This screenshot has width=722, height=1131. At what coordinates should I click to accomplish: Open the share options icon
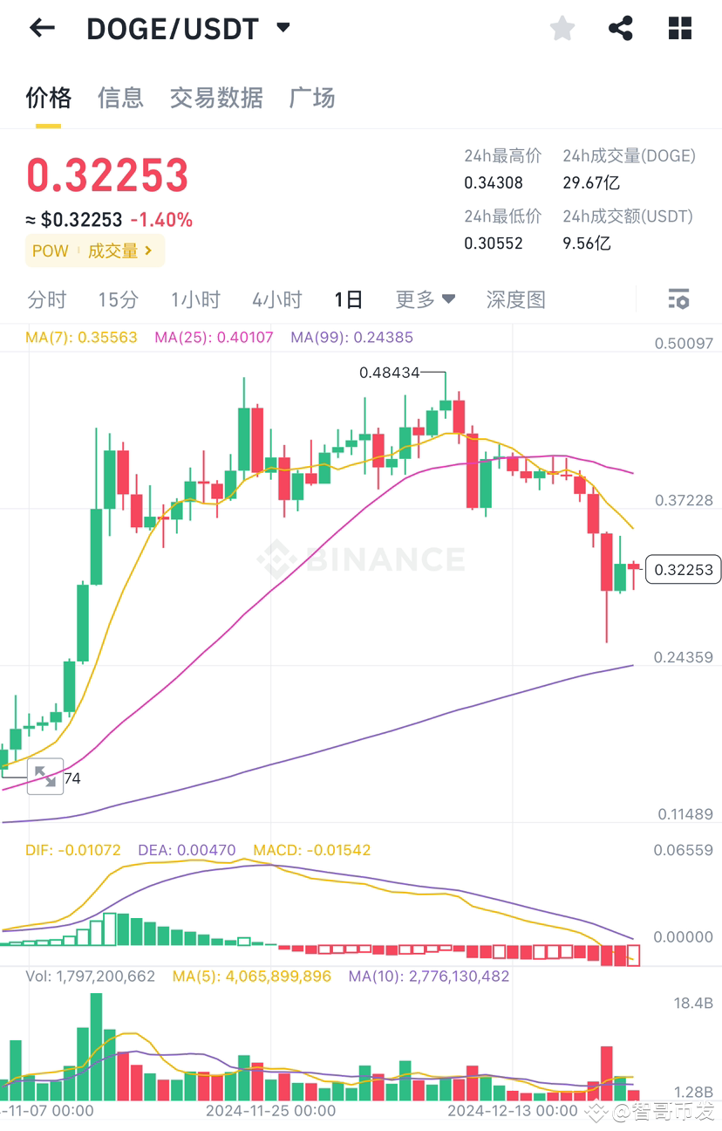click(620, 27)
